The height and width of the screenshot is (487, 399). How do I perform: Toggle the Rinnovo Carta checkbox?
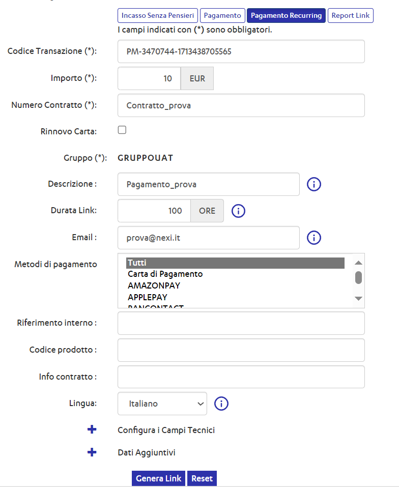click(122, 130)
